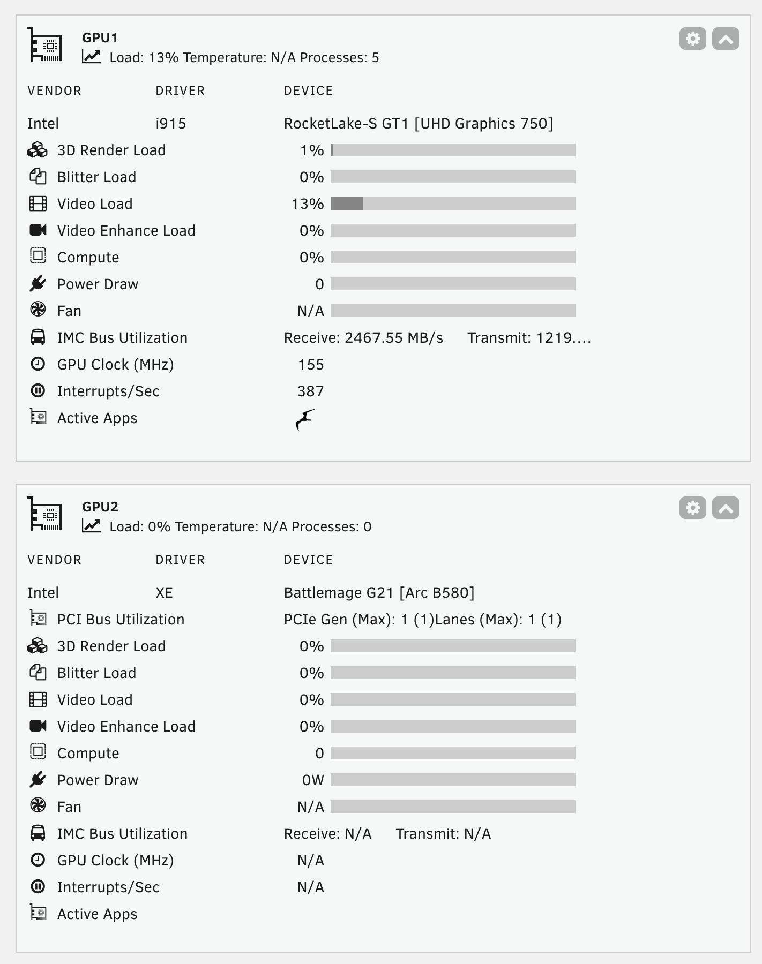
Task: Click GPU1 Video Load progress bar
Action: click(453, 204)
